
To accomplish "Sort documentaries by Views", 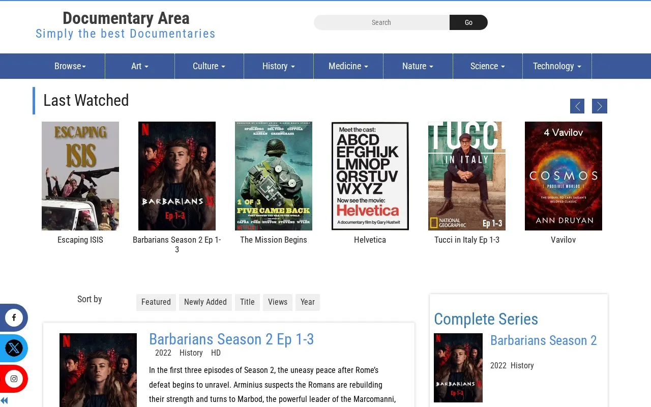I will 278,302.
